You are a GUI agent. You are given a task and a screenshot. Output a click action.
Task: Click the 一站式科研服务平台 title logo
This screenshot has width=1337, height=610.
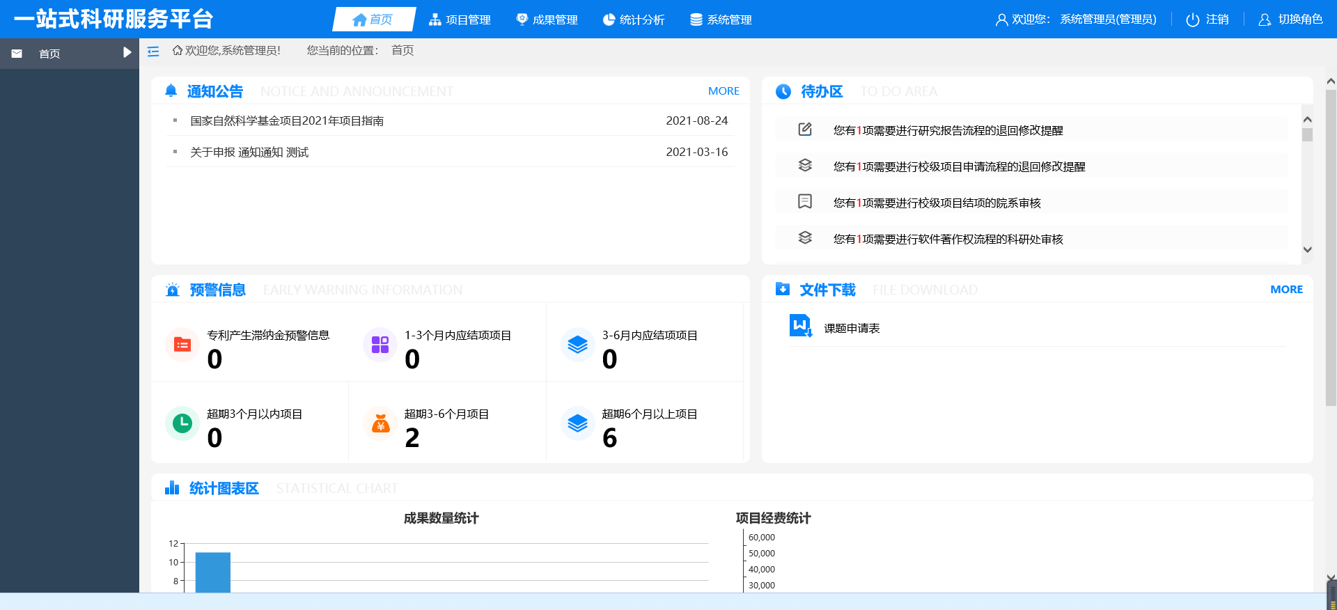click(114, 19)
